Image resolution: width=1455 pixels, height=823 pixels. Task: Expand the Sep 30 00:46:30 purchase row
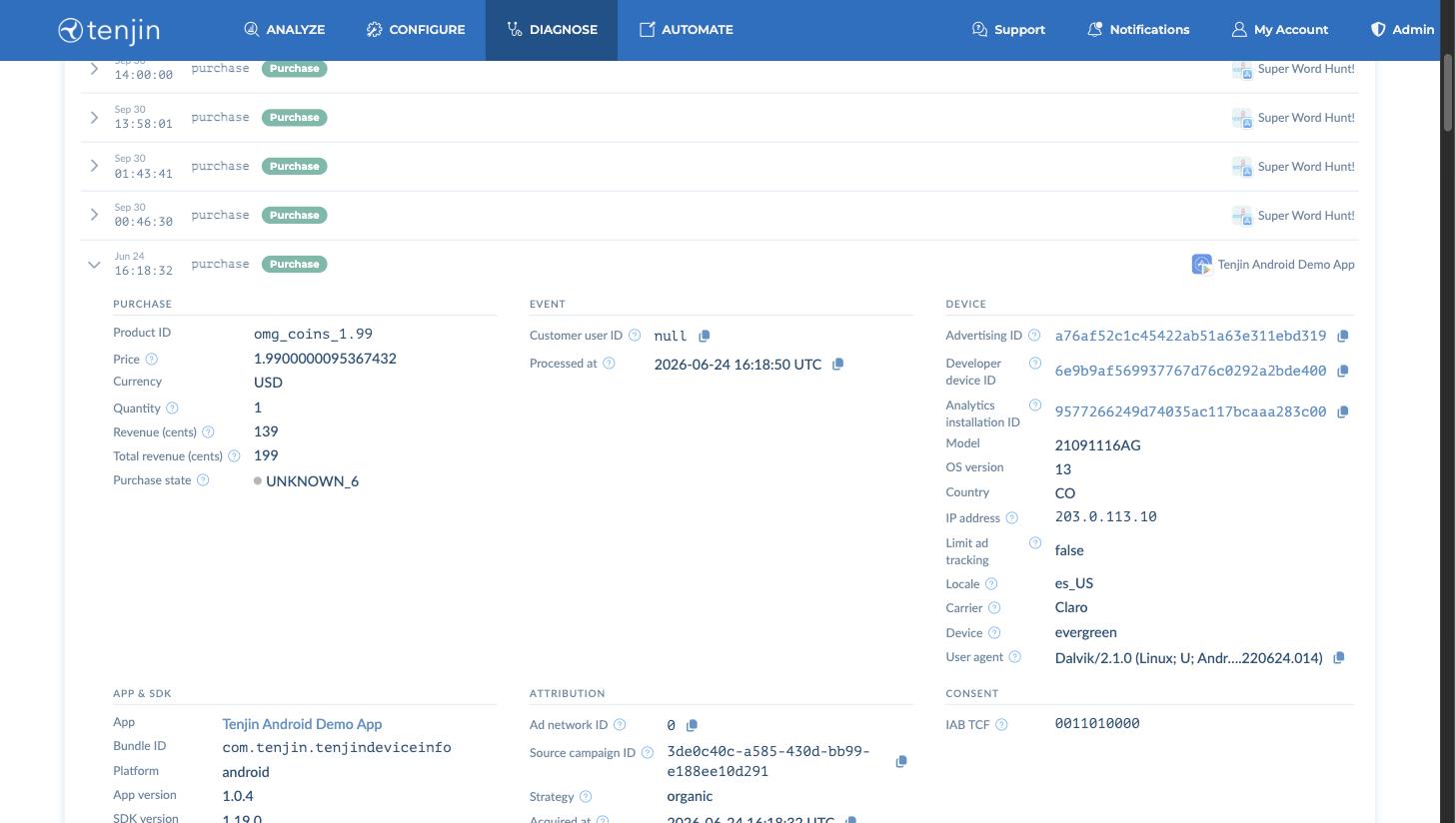(94, 215)
